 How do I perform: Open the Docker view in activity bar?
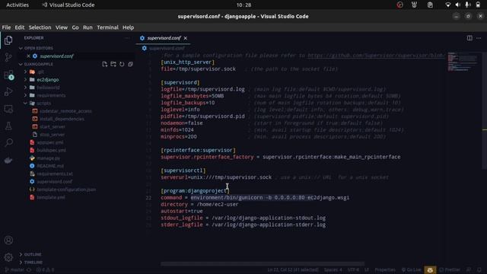pos(8,160)
